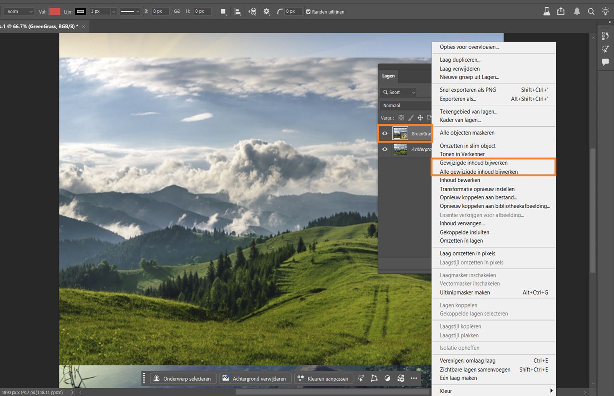Hide the GreenGrass layer with eye icon
This screenshot has width=614, height=396.
385,133
